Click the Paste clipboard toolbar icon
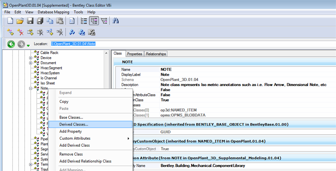The width and height of the screenshot is (336, 171). click(60, 21)
